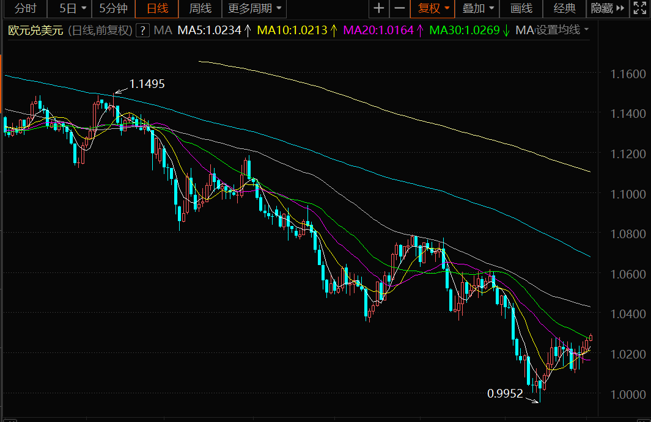Open the 更多周期 dropdown
Image resolution: width=651 pixels, height=422 pixels.
click(x=254, y=9)
